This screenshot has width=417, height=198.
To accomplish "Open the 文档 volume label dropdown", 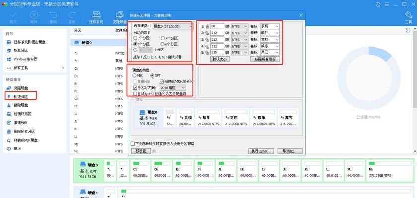I will [270, 40].
